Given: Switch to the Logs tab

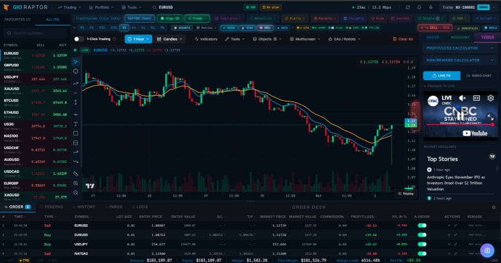Looking at the screenshot, I should click(x=140, y=207).
